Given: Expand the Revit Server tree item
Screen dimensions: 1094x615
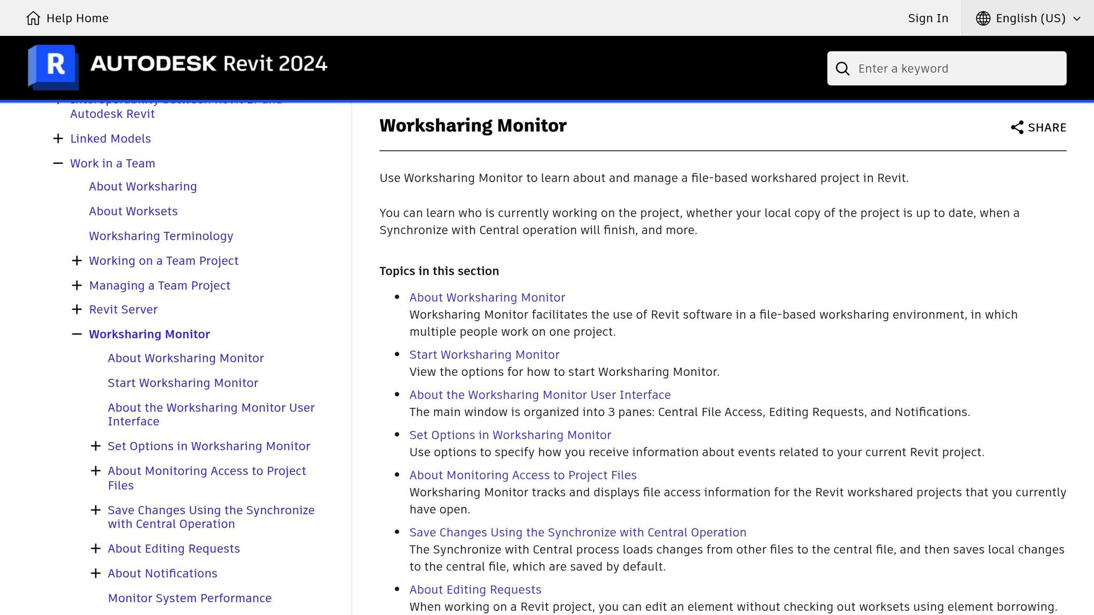Looking at the screenshot, I should (x=77, y=309).
